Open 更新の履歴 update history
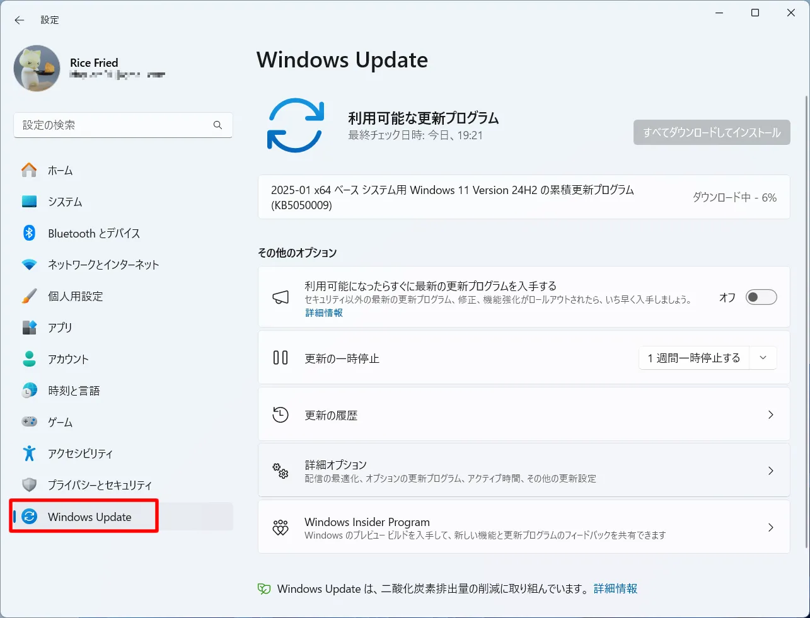The image size is (810, 618). click(524, 415)
